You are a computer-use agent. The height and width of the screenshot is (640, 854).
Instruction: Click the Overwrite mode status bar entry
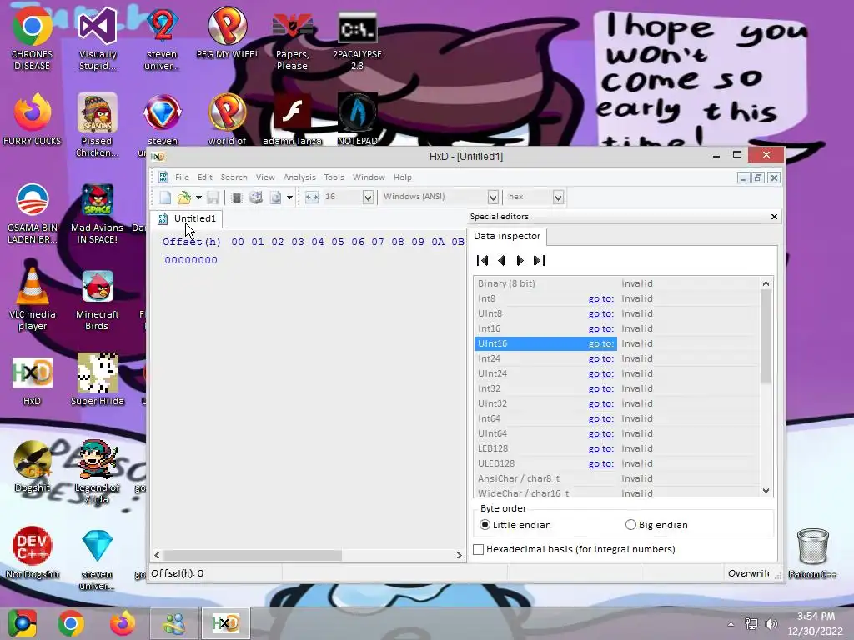748,573
